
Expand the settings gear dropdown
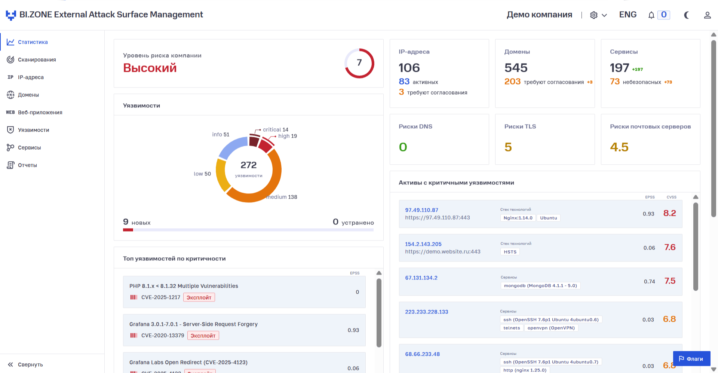click(x=598, y=15)
